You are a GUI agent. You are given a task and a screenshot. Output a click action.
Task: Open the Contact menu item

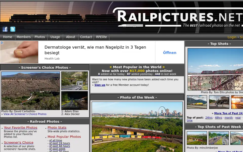pyautogui.click(x=86, y=37)
